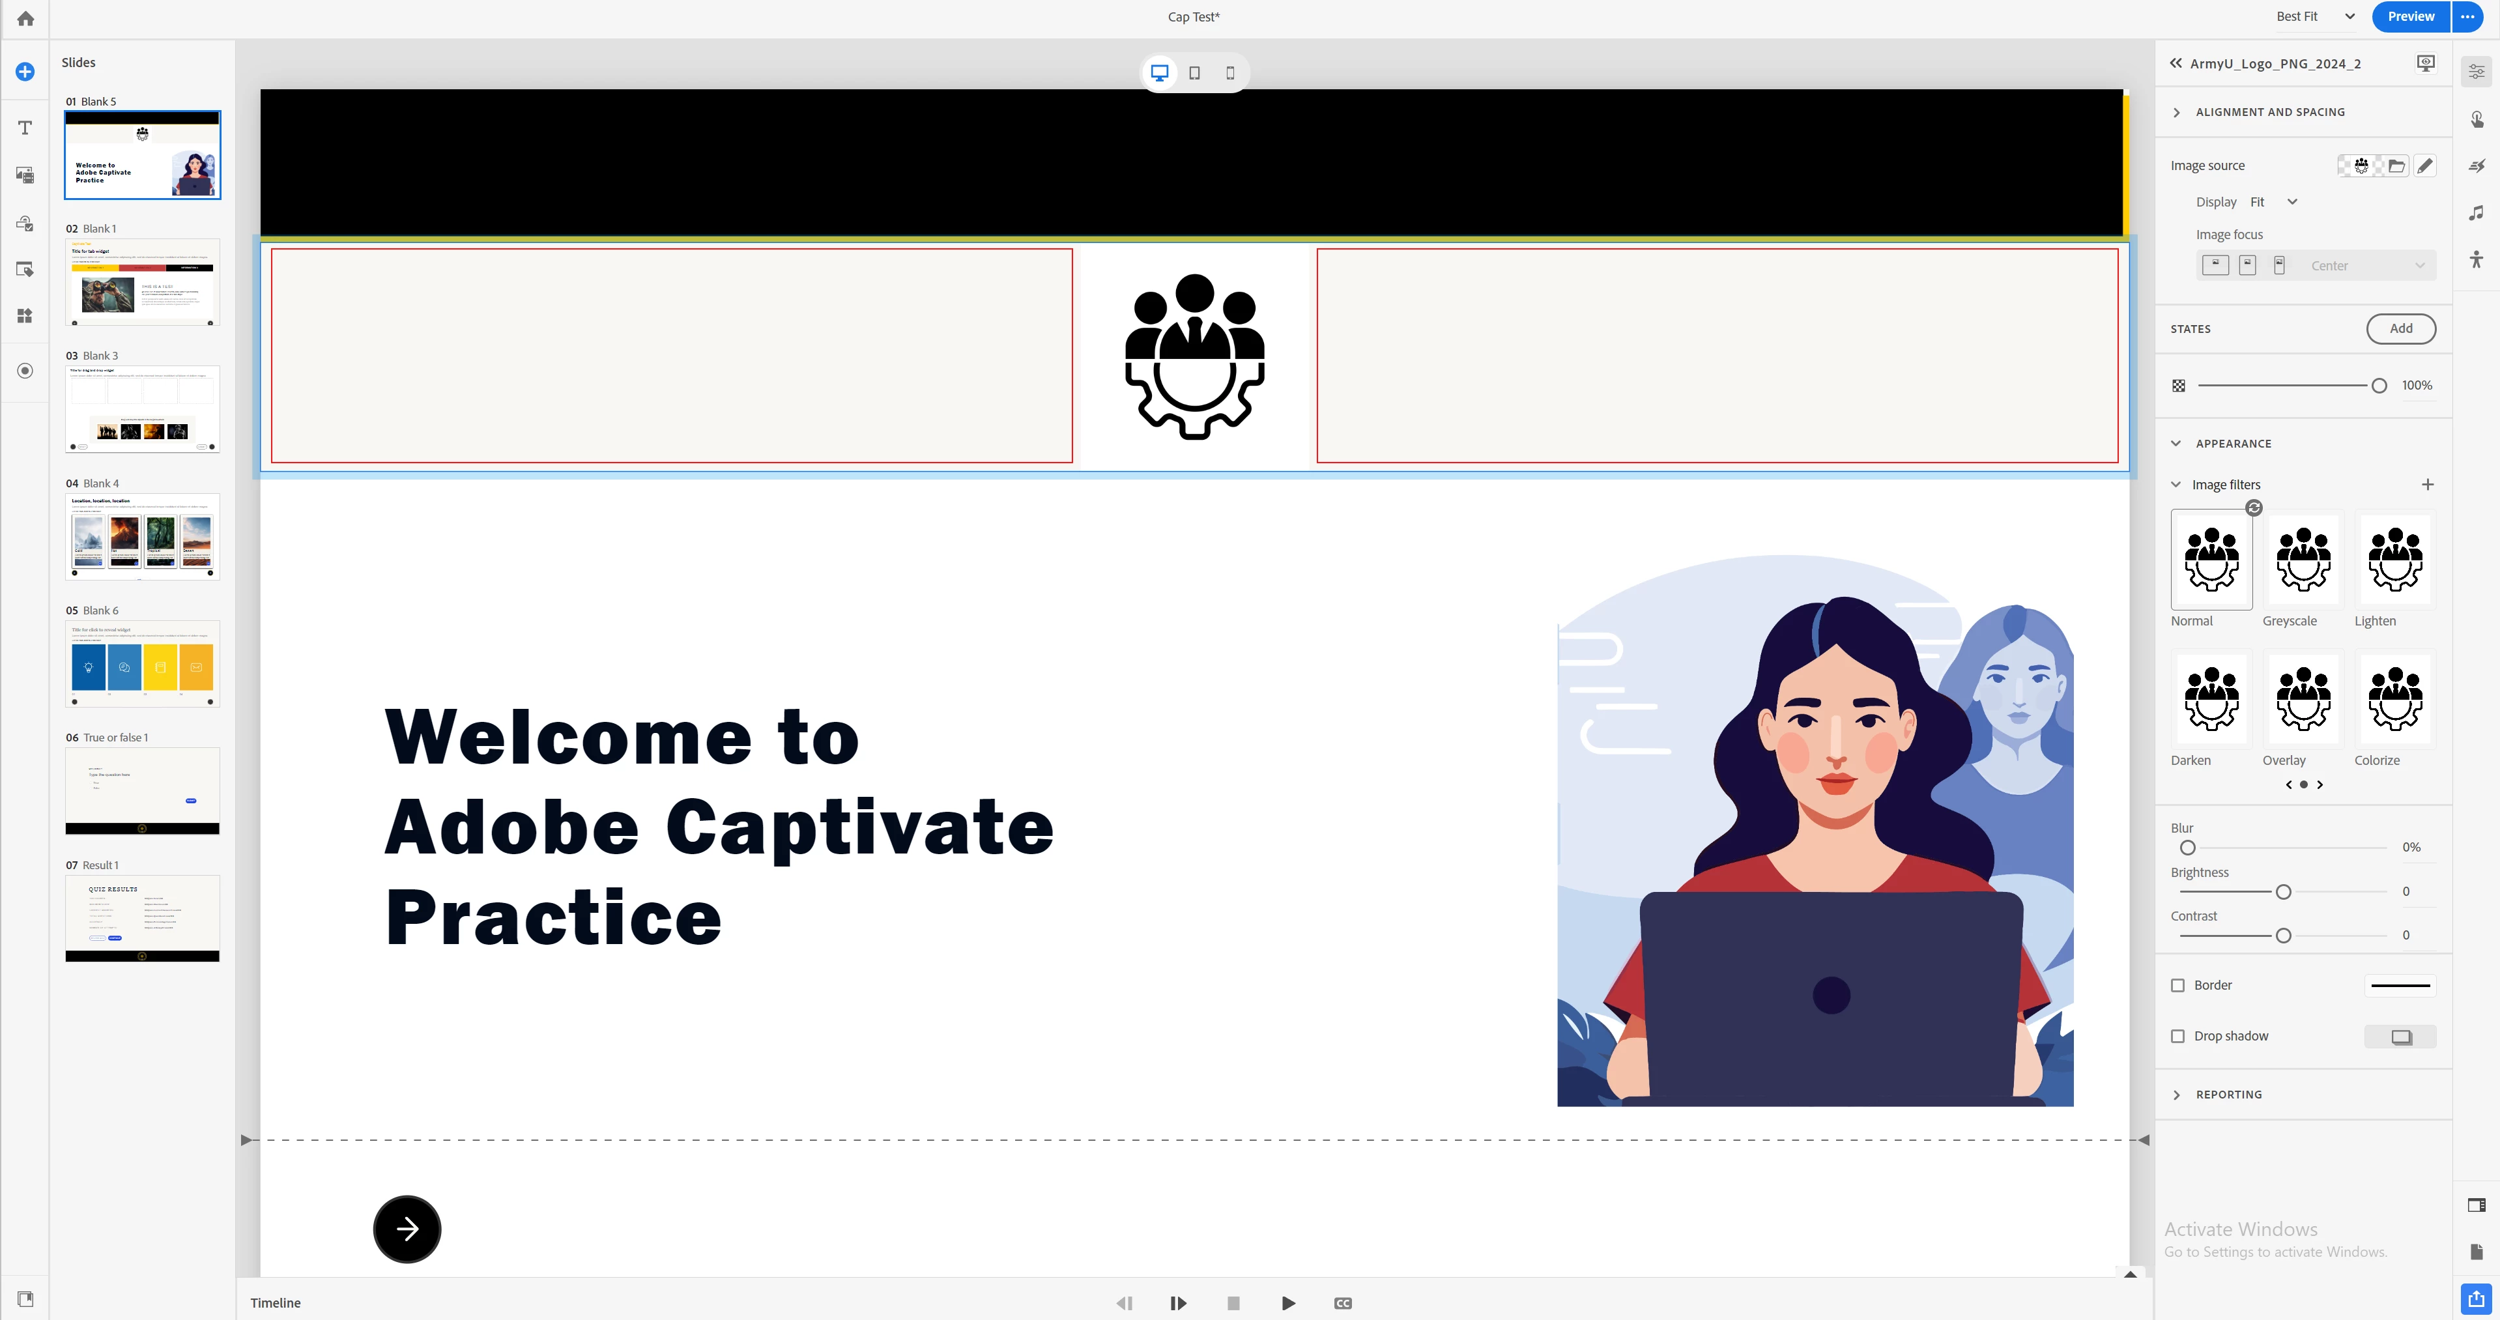The height and width of the screenshot is (1320, 2500).
Task: Toggle closed captions in timeline
Action: (1343, 1304)
